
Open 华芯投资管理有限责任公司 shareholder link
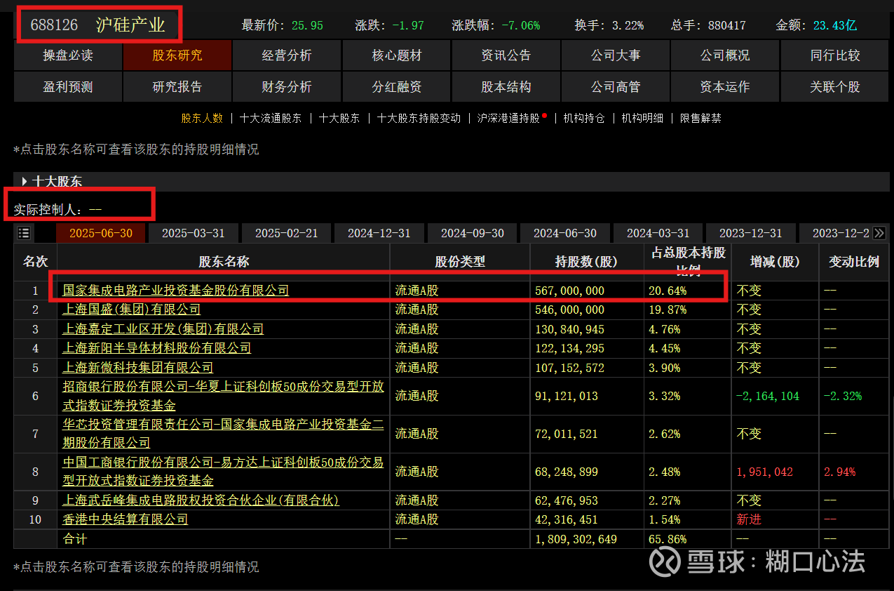click(223, 434)
